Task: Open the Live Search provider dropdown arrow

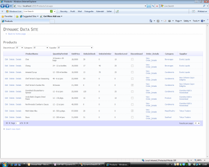Action: (x=208, y=6)
